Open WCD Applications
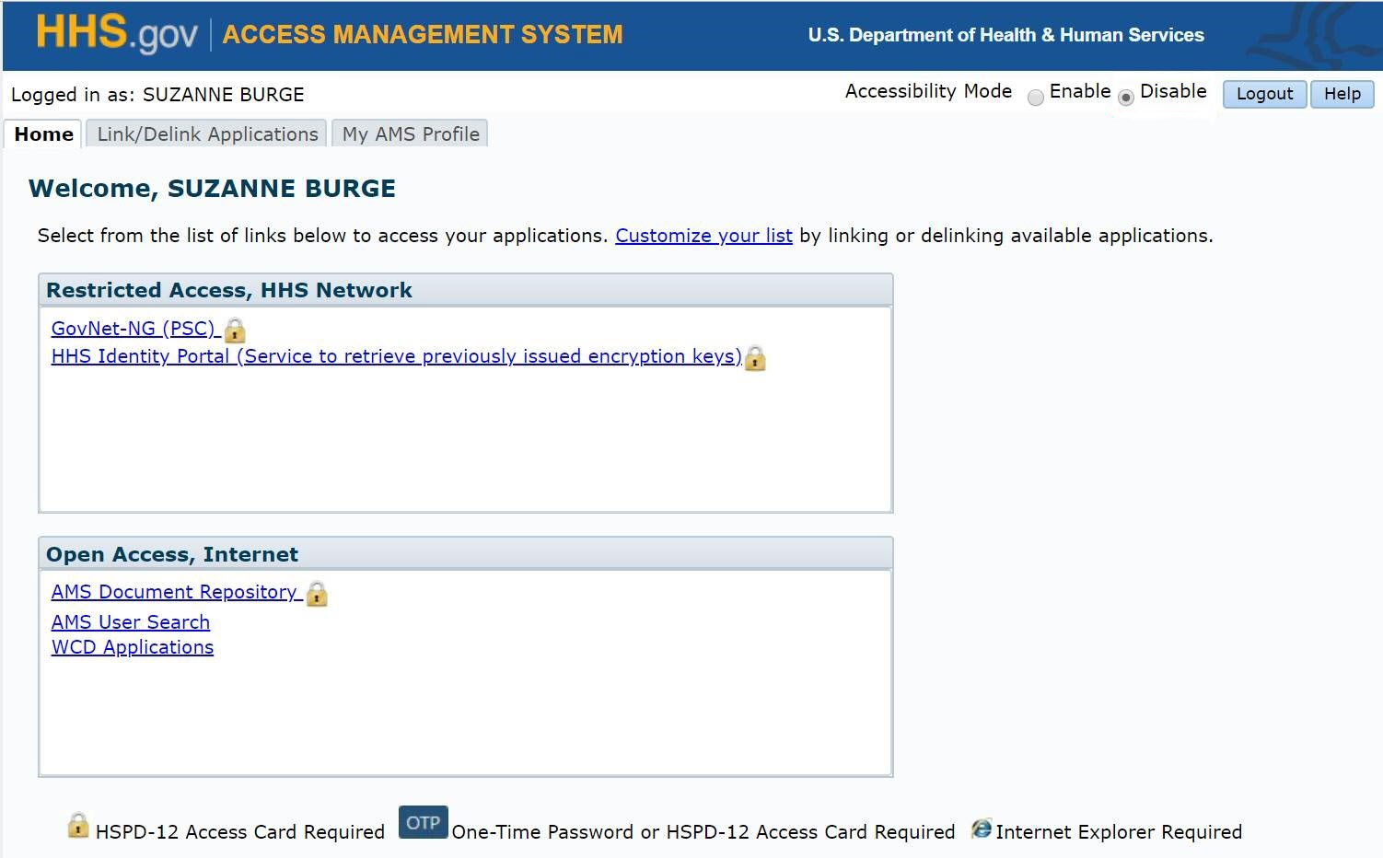Viewport: 1383px width, 858px height. pos(132,647)
